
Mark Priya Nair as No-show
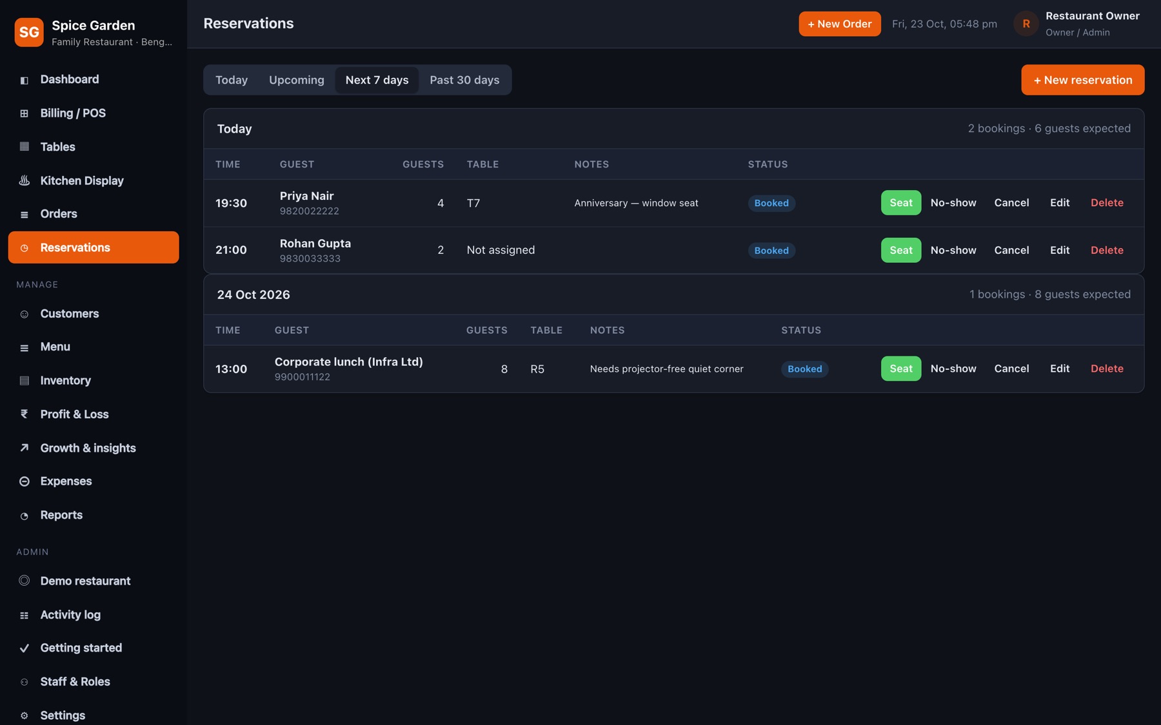tap(953, 203)
